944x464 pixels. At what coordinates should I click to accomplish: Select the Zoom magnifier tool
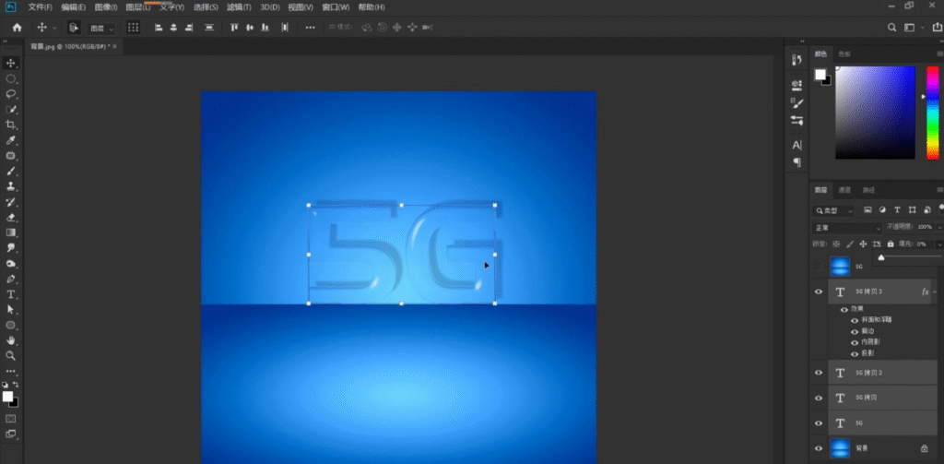click(x=10, y=355)
